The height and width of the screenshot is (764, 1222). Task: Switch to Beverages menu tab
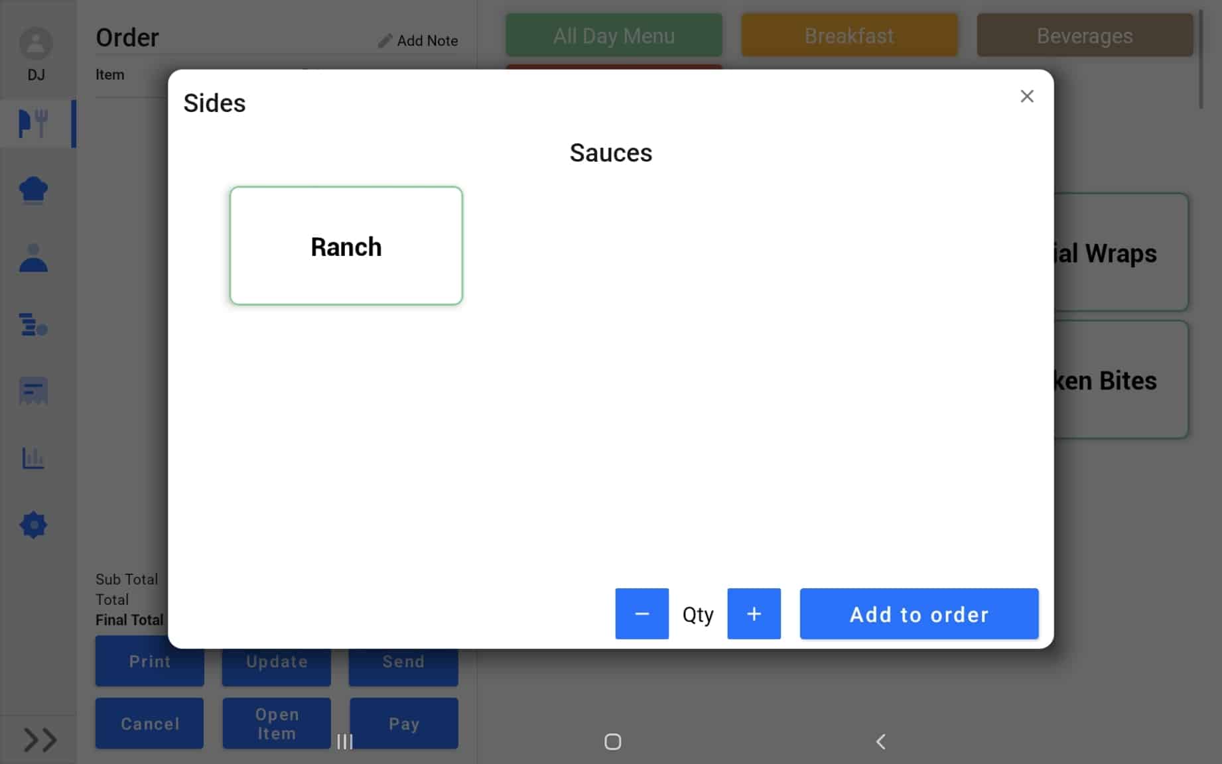1085,35
